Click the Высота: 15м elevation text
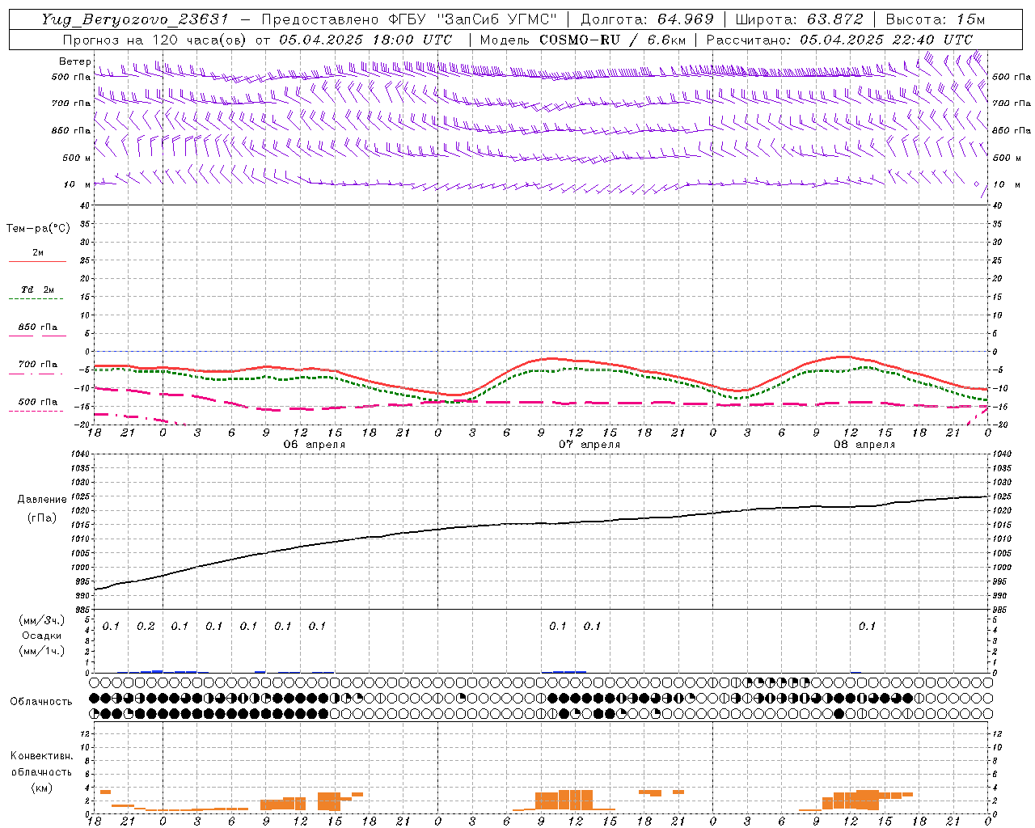 tap(936, 19)
